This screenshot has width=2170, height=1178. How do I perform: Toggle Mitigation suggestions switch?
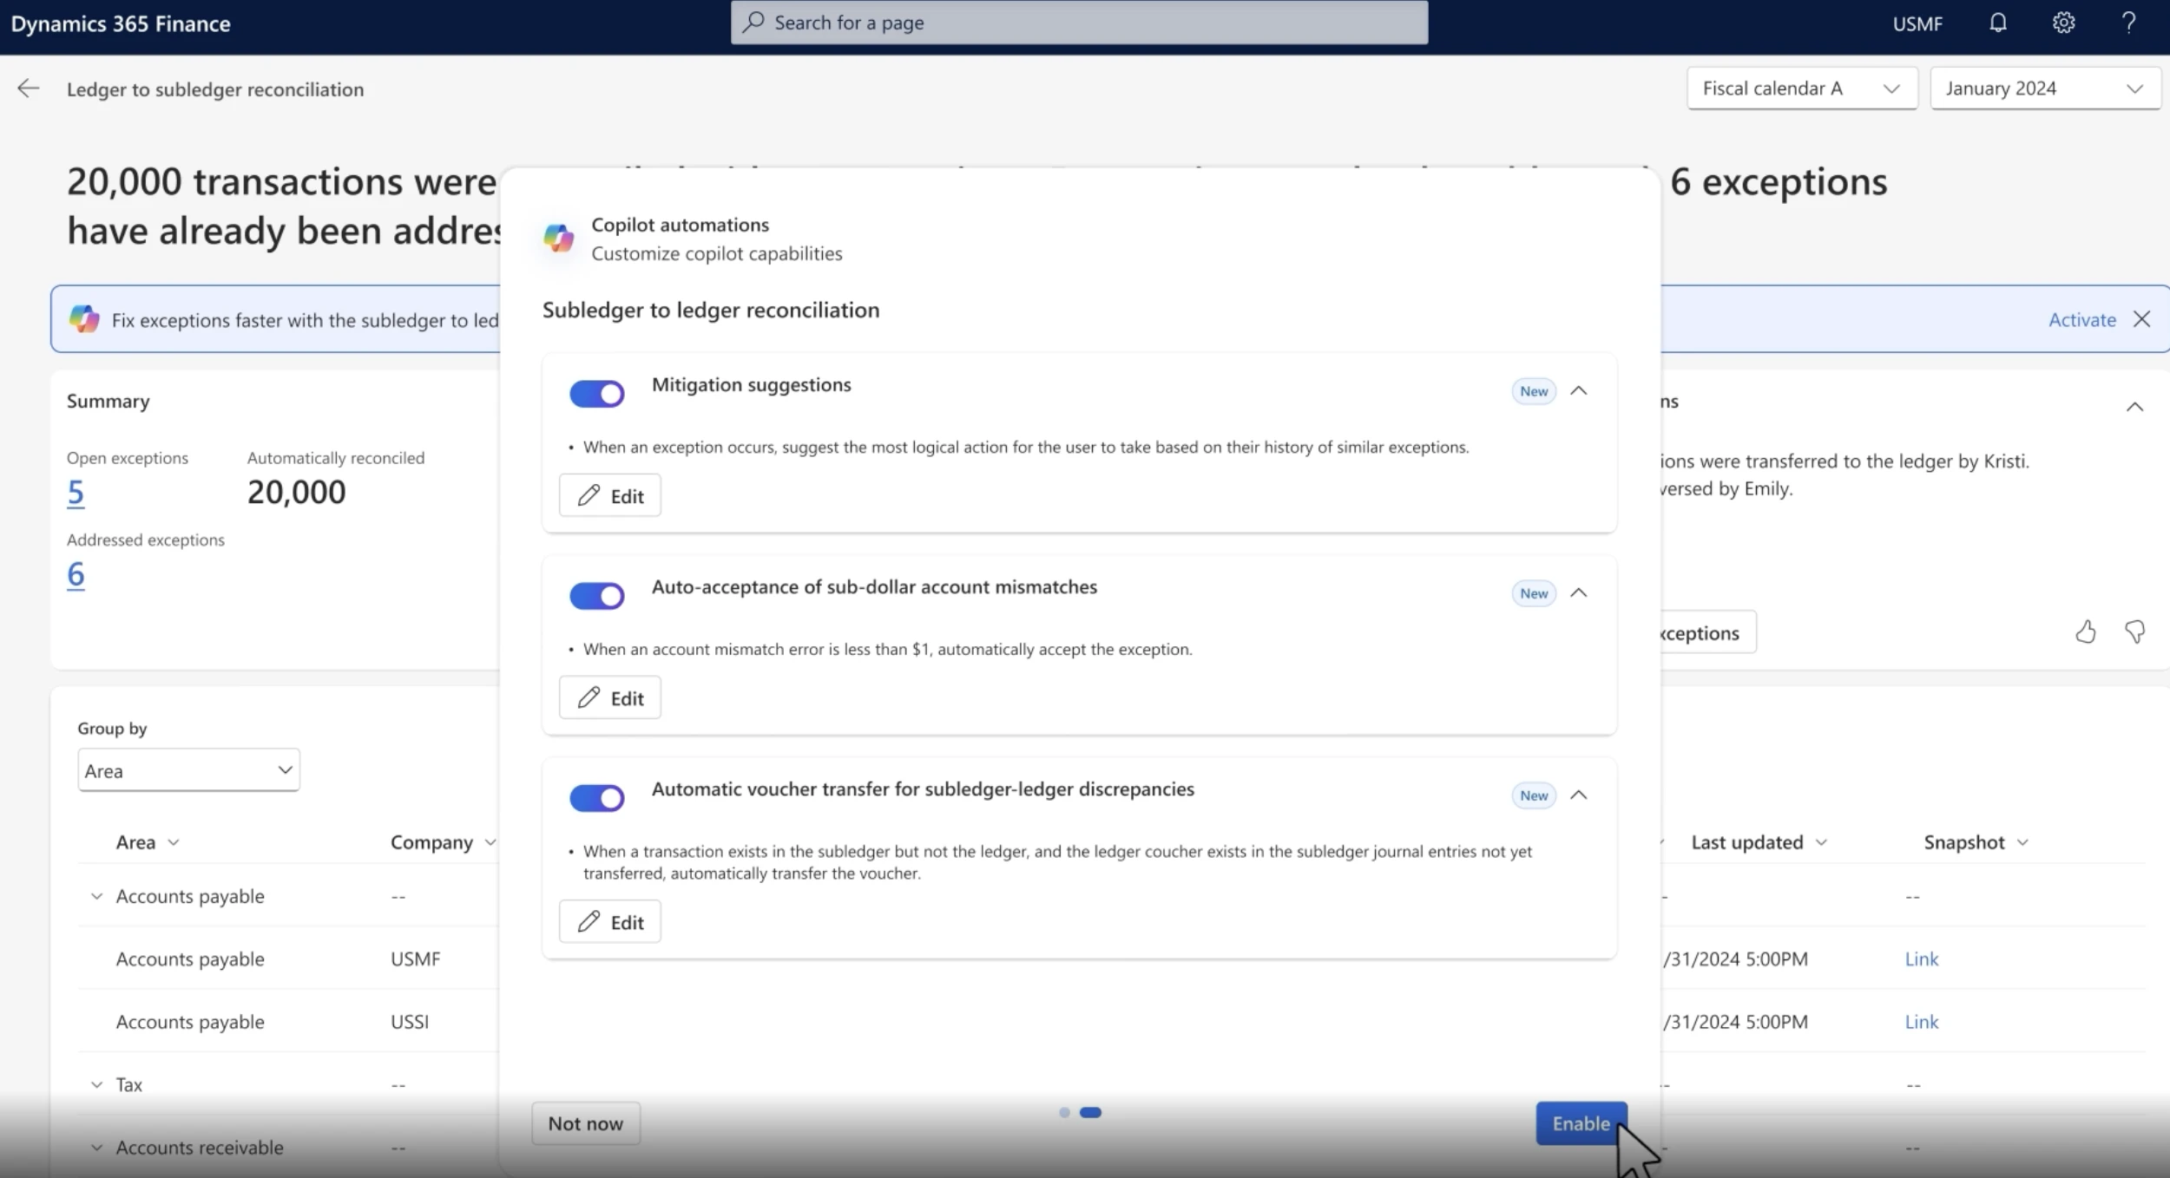[x=597, y=394]
